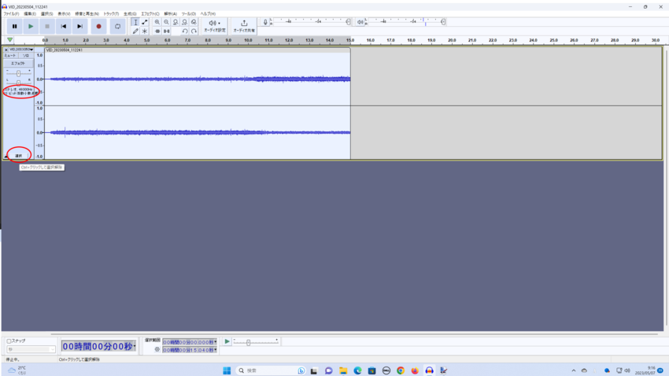Open the 編集(E) menu
Image resolution: width=669 pixels, height=376 pixels.
(29, 13)
